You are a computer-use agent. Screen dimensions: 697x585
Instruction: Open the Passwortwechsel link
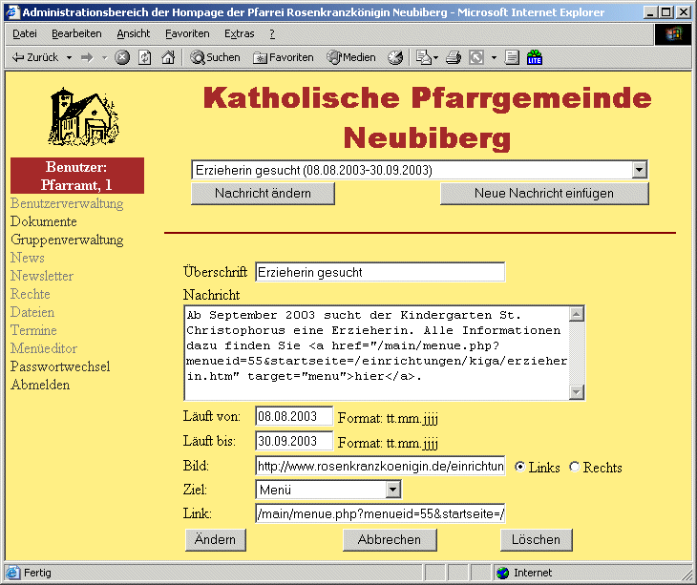click(60, 366)
